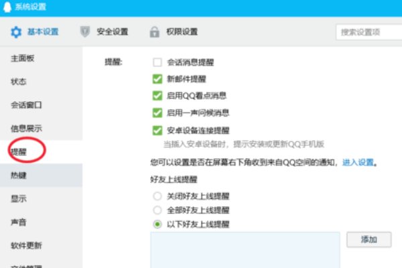Click the lock icon for 权限设置
Screen dimensions: 402x268
coord(154,31)
